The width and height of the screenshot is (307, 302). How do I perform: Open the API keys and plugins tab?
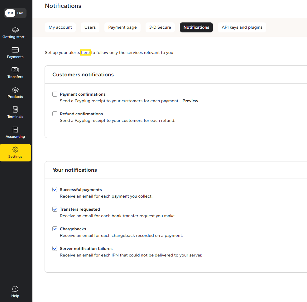click(242, 27)
